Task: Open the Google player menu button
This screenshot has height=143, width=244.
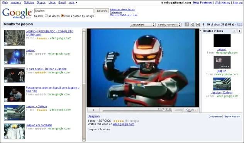Action: pyautogui.click(x=191, y=110)
